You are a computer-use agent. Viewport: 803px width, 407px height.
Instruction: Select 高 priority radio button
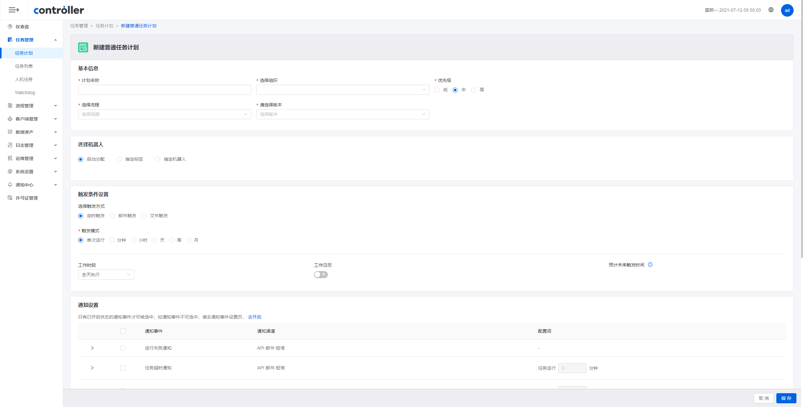[473, 90]
